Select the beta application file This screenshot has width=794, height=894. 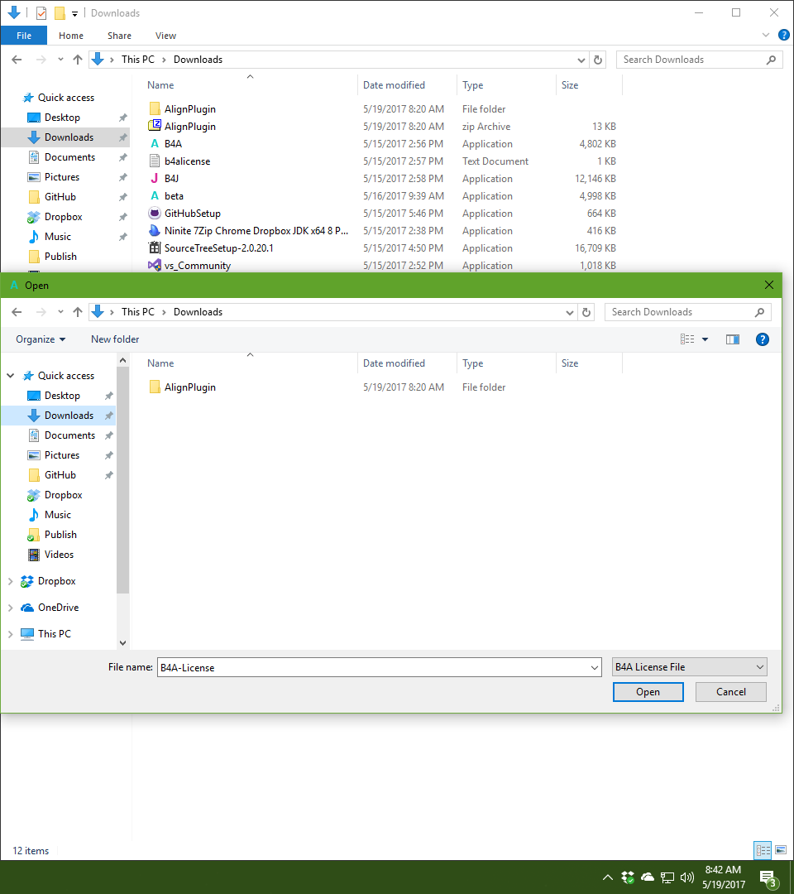coord(174,196)
